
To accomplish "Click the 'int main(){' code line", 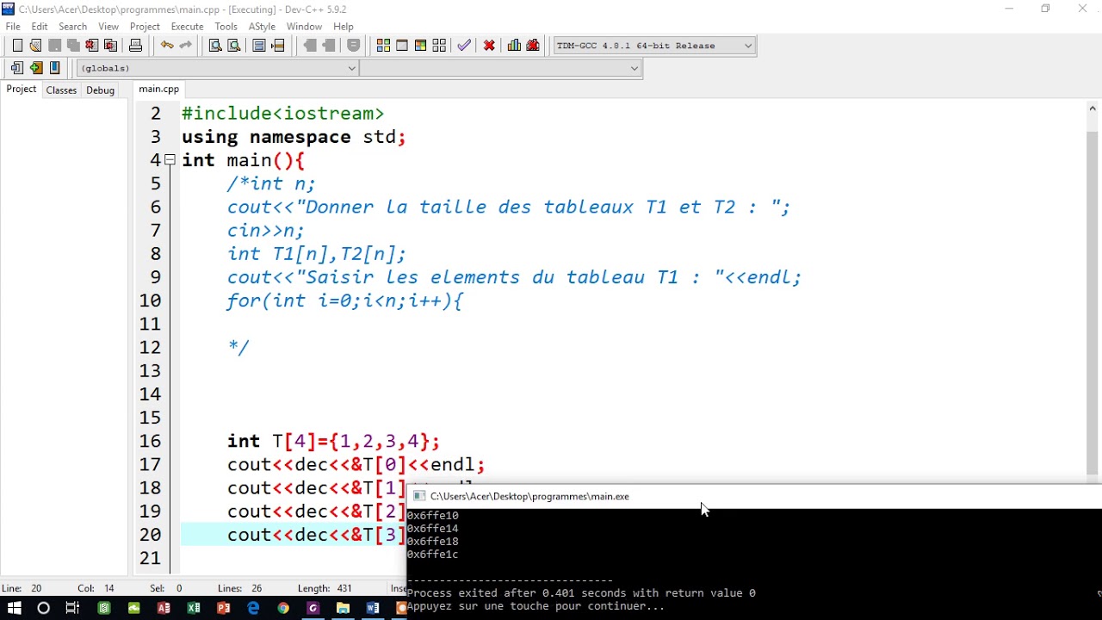I will pyautogui.click(x=243, y=160).
